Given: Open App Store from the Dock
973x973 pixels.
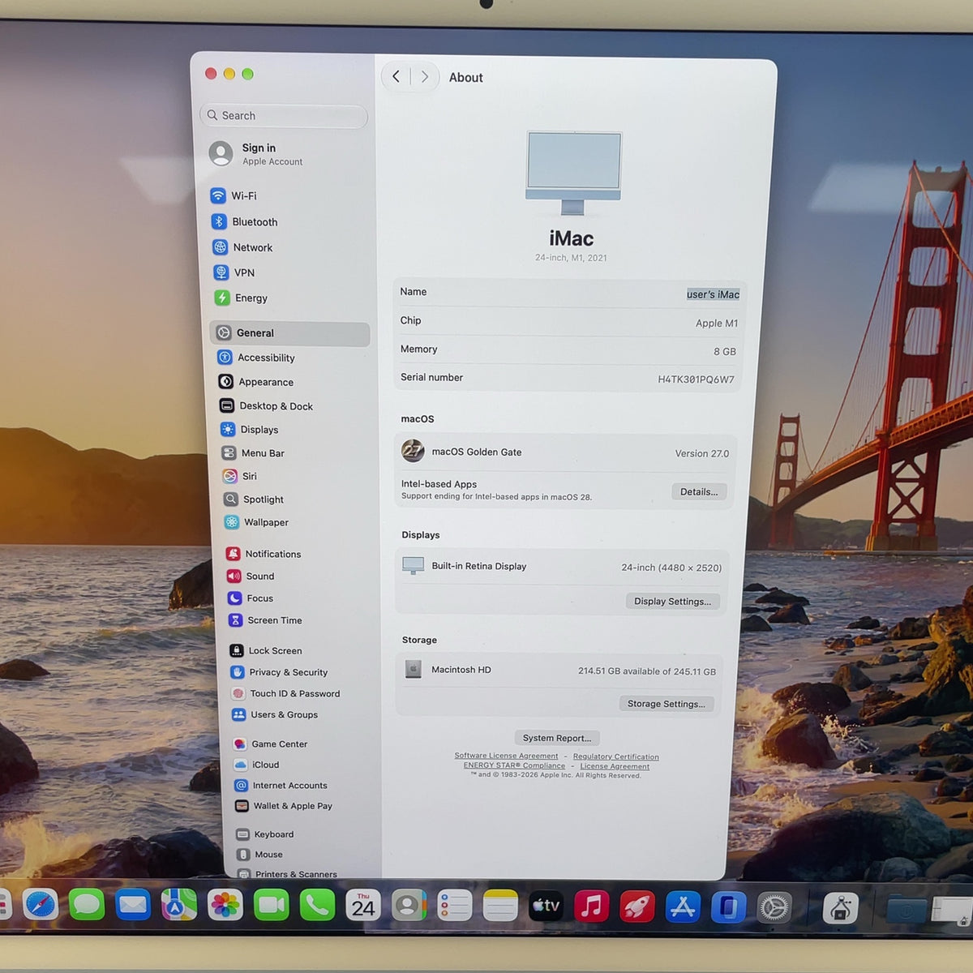Looking at the screenshot, I should [683, 907].
